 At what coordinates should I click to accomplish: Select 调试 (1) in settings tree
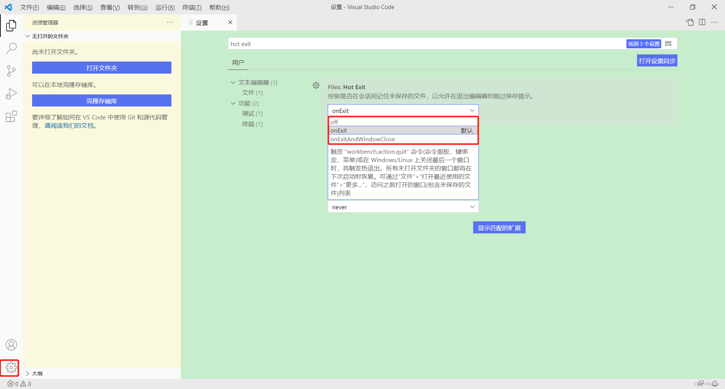pyautogui.click(x=252, y=113)
